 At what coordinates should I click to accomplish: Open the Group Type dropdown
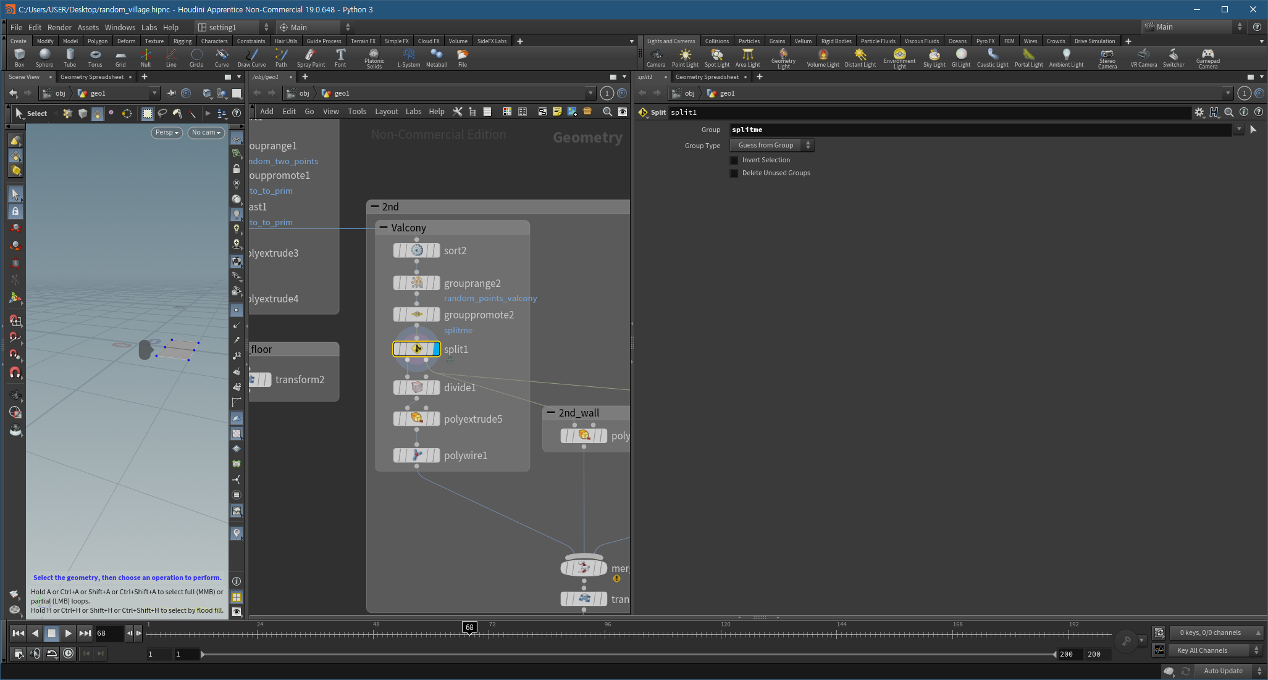[772, 145]
